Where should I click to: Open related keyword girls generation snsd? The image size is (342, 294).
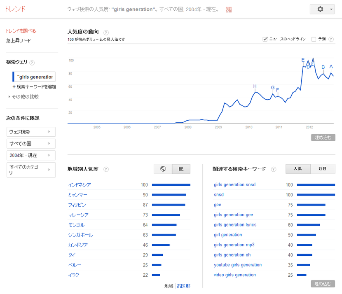click(234, 184)
